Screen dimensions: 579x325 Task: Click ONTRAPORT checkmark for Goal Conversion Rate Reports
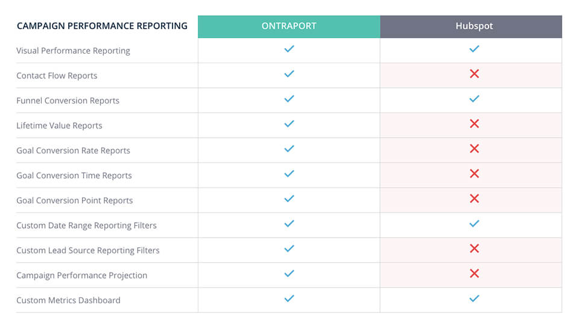pyautogui.click(x=289, y=149)
